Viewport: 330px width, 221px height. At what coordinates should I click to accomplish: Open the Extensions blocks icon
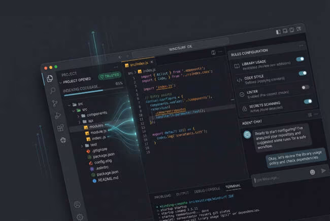(x=60, y=128)
